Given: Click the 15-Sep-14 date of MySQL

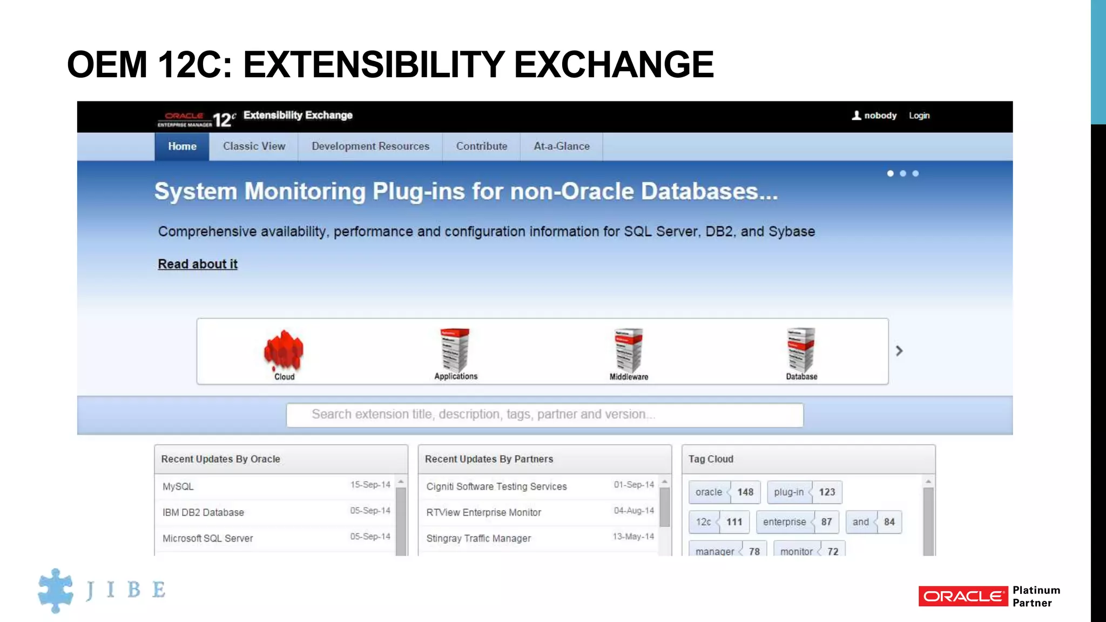Looking at the screenshot, I should pos(370,485).
